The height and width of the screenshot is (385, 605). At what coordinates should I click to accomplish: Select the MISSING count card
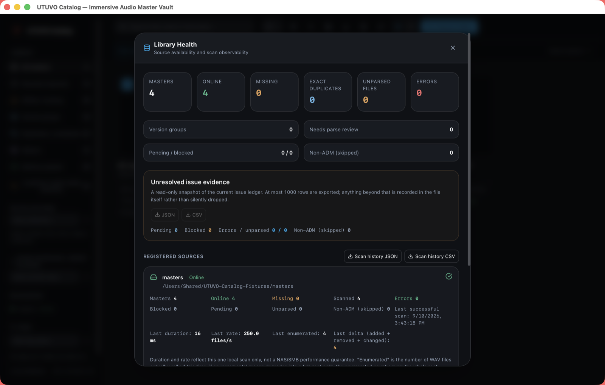click(x=274, y=92)
